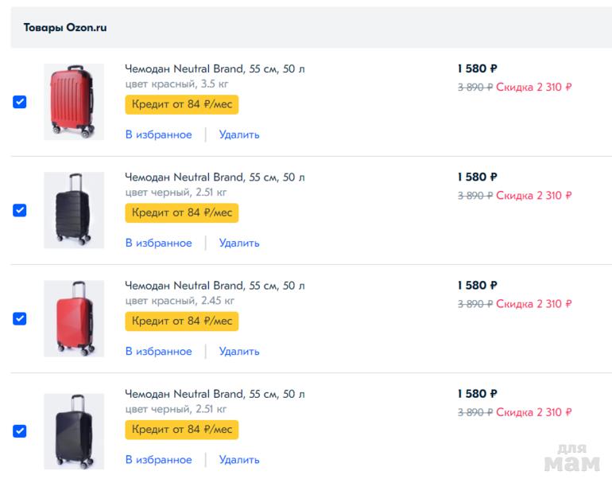Add the 3.5 kg suitcase to favorites
The image size is (612, 483).
pyautogui.click(x=158, y=134)
